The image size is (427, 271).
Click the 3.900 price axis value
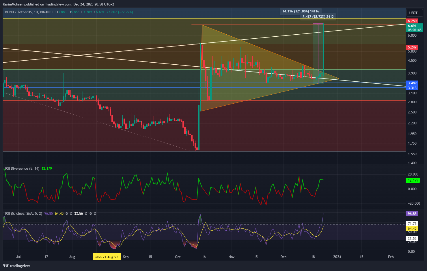point(412,73)
